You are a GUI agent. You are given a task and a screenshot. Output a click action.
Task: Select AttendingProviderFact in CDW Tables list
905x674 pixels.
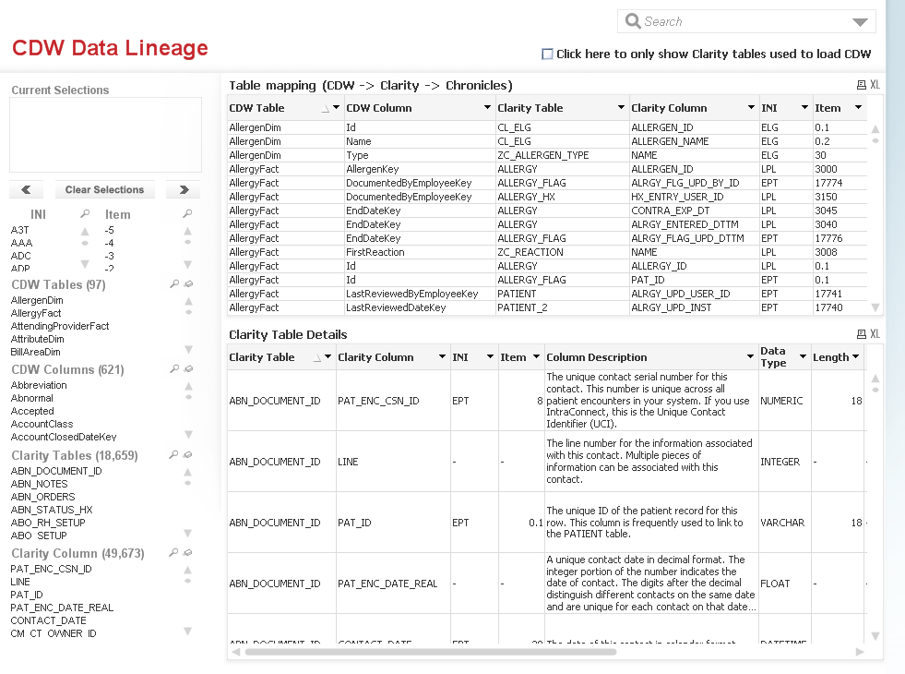(60, 326)
